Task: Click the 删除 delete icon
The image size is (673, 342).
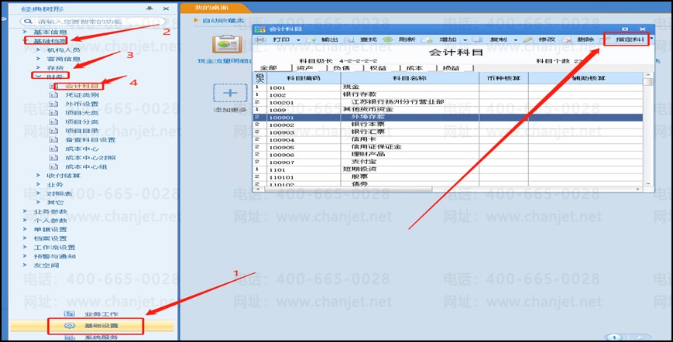Action: [567, 40]
